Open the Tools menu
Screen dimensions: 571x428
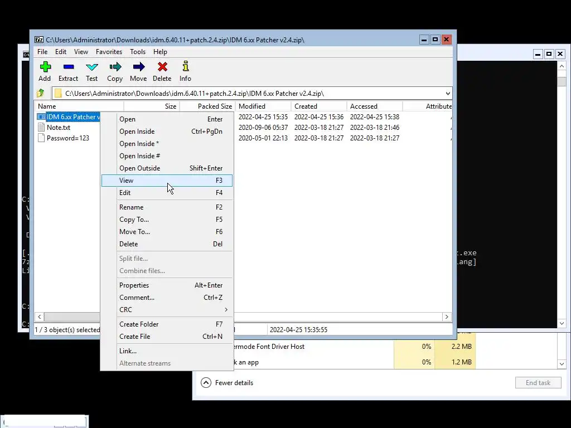pyautogui.click(x=138, y=52)
